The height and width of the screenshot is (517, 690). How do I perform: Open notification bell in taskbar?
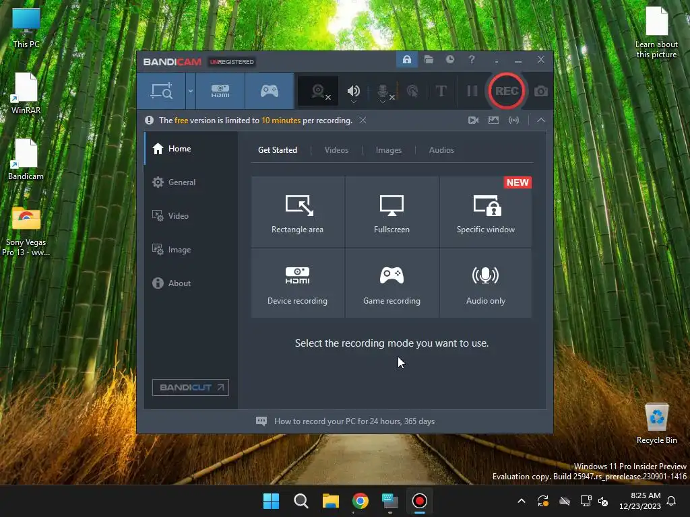[672, 501]
